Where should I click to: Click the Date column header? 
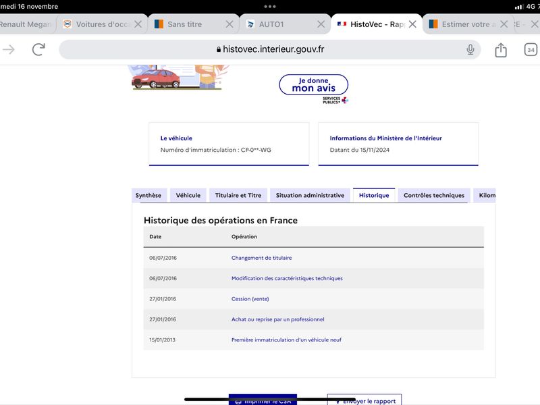[155, 237]
